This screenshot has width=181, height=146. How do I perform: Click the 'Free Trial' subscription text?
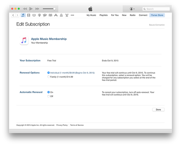click(52, 61)
